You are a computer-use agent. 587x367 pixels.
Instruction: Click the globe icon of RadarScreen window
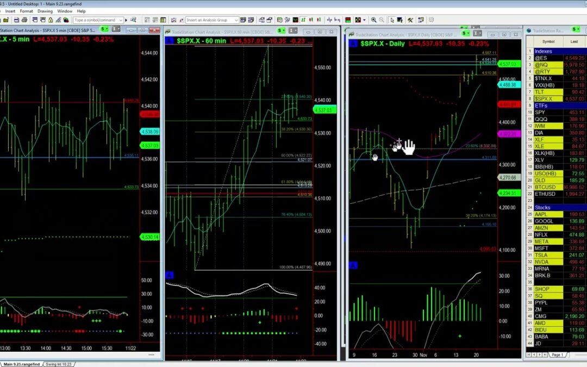coord(529,30)
